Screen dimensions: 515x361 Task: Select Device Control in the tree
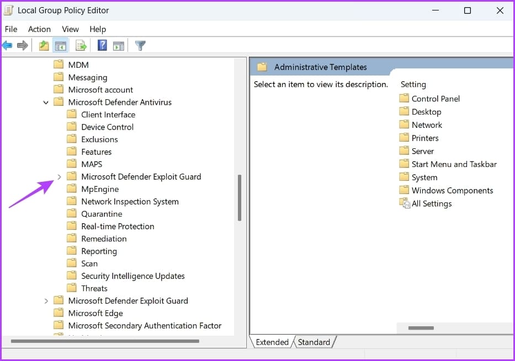pyautogui.click(x=108, y=127)
